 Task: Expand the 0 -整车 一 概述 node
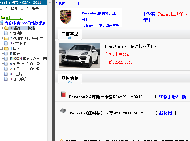(1, 28)
